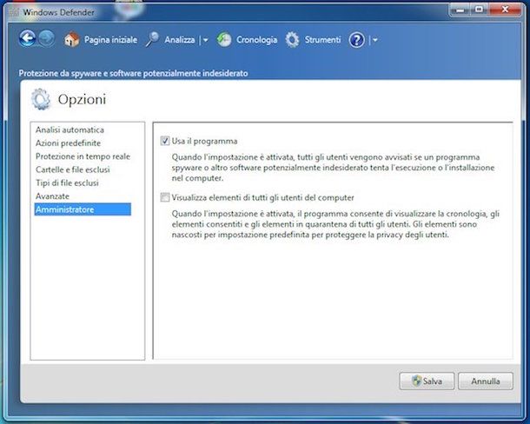
Task: Click the description under Usa il programma
Action: [x=333, y=168]
